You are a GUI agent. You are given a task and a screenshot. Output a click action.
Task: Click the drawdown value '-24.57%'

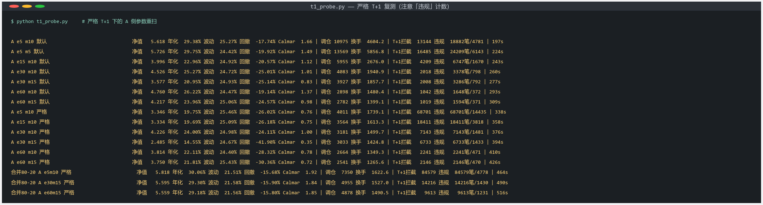click(266, 102)
